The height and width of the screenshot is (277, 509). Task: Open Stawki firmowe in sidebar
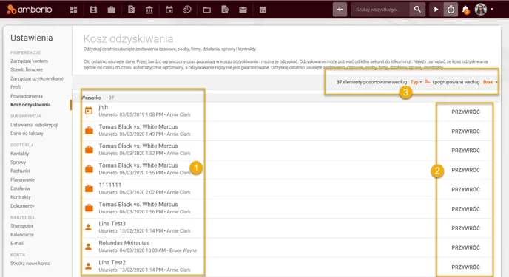(x=27, y=69)
